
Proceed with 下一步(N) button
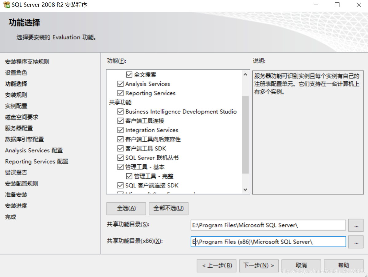click(259, 266)
